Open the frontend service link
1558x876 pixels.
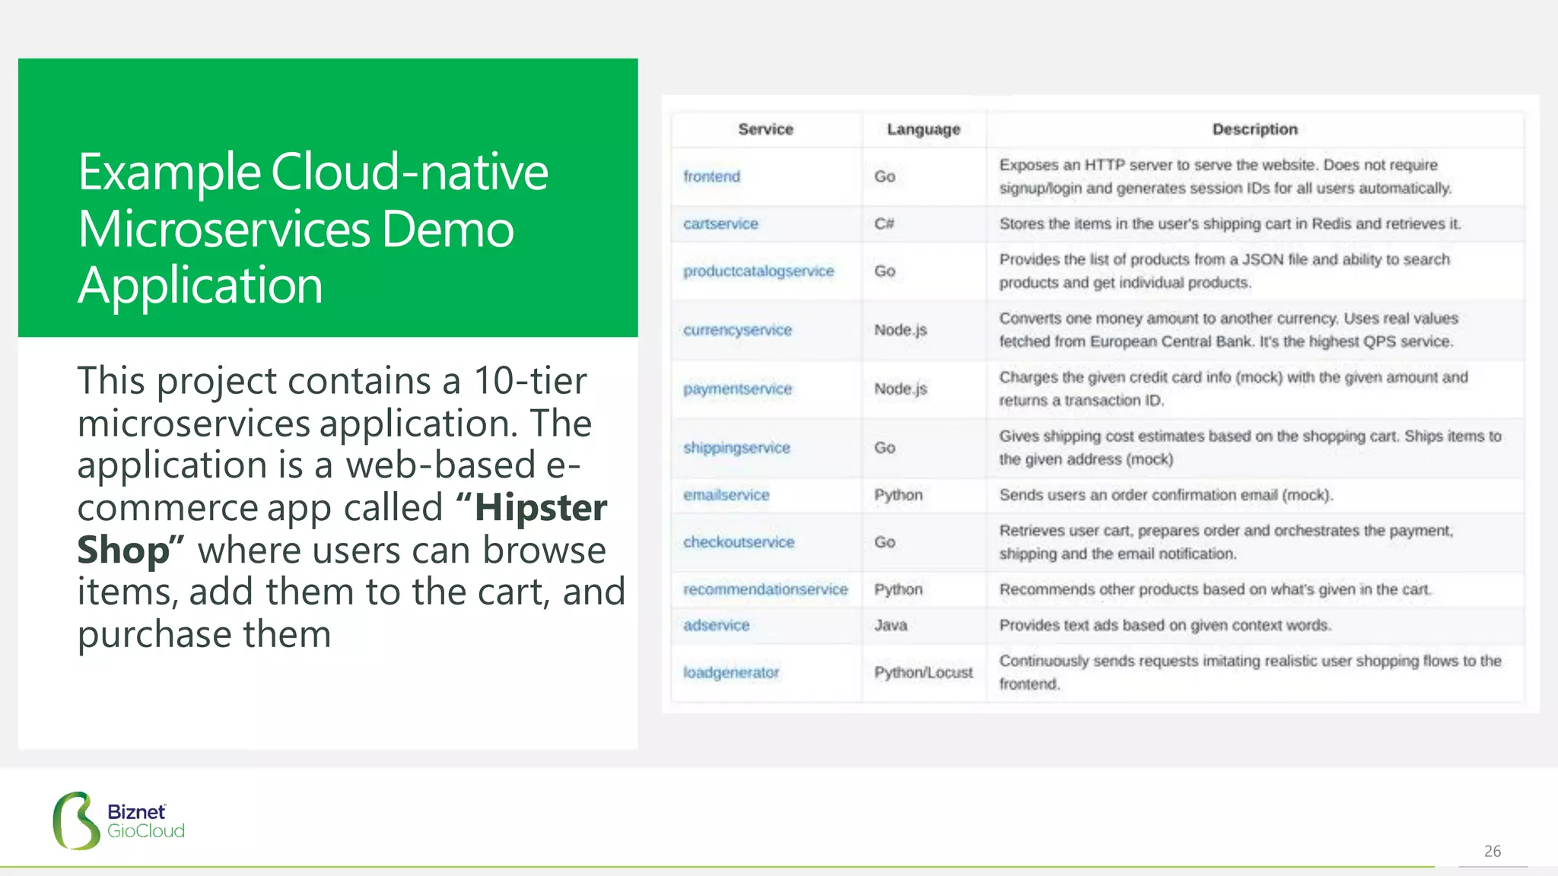711,176
